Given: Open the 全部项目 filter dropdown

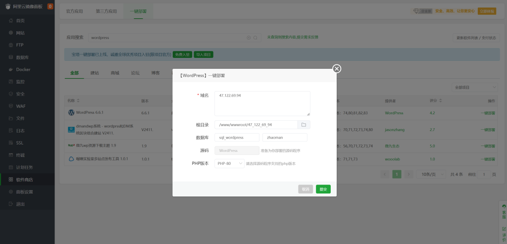Looking at the screenshot, I should click(x=475, y=87).
